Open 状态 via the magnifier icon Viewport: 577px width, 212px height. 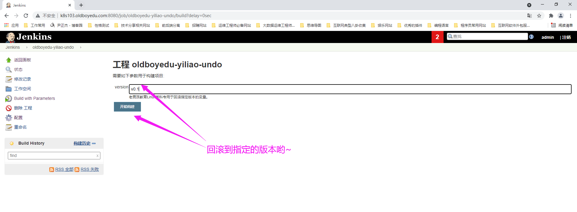[9, 70]
